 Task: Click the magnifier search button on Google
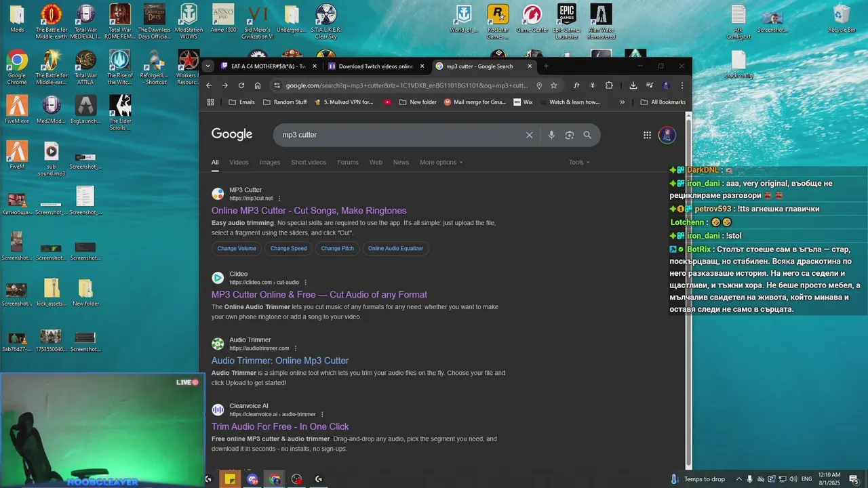tap(587, 135)
